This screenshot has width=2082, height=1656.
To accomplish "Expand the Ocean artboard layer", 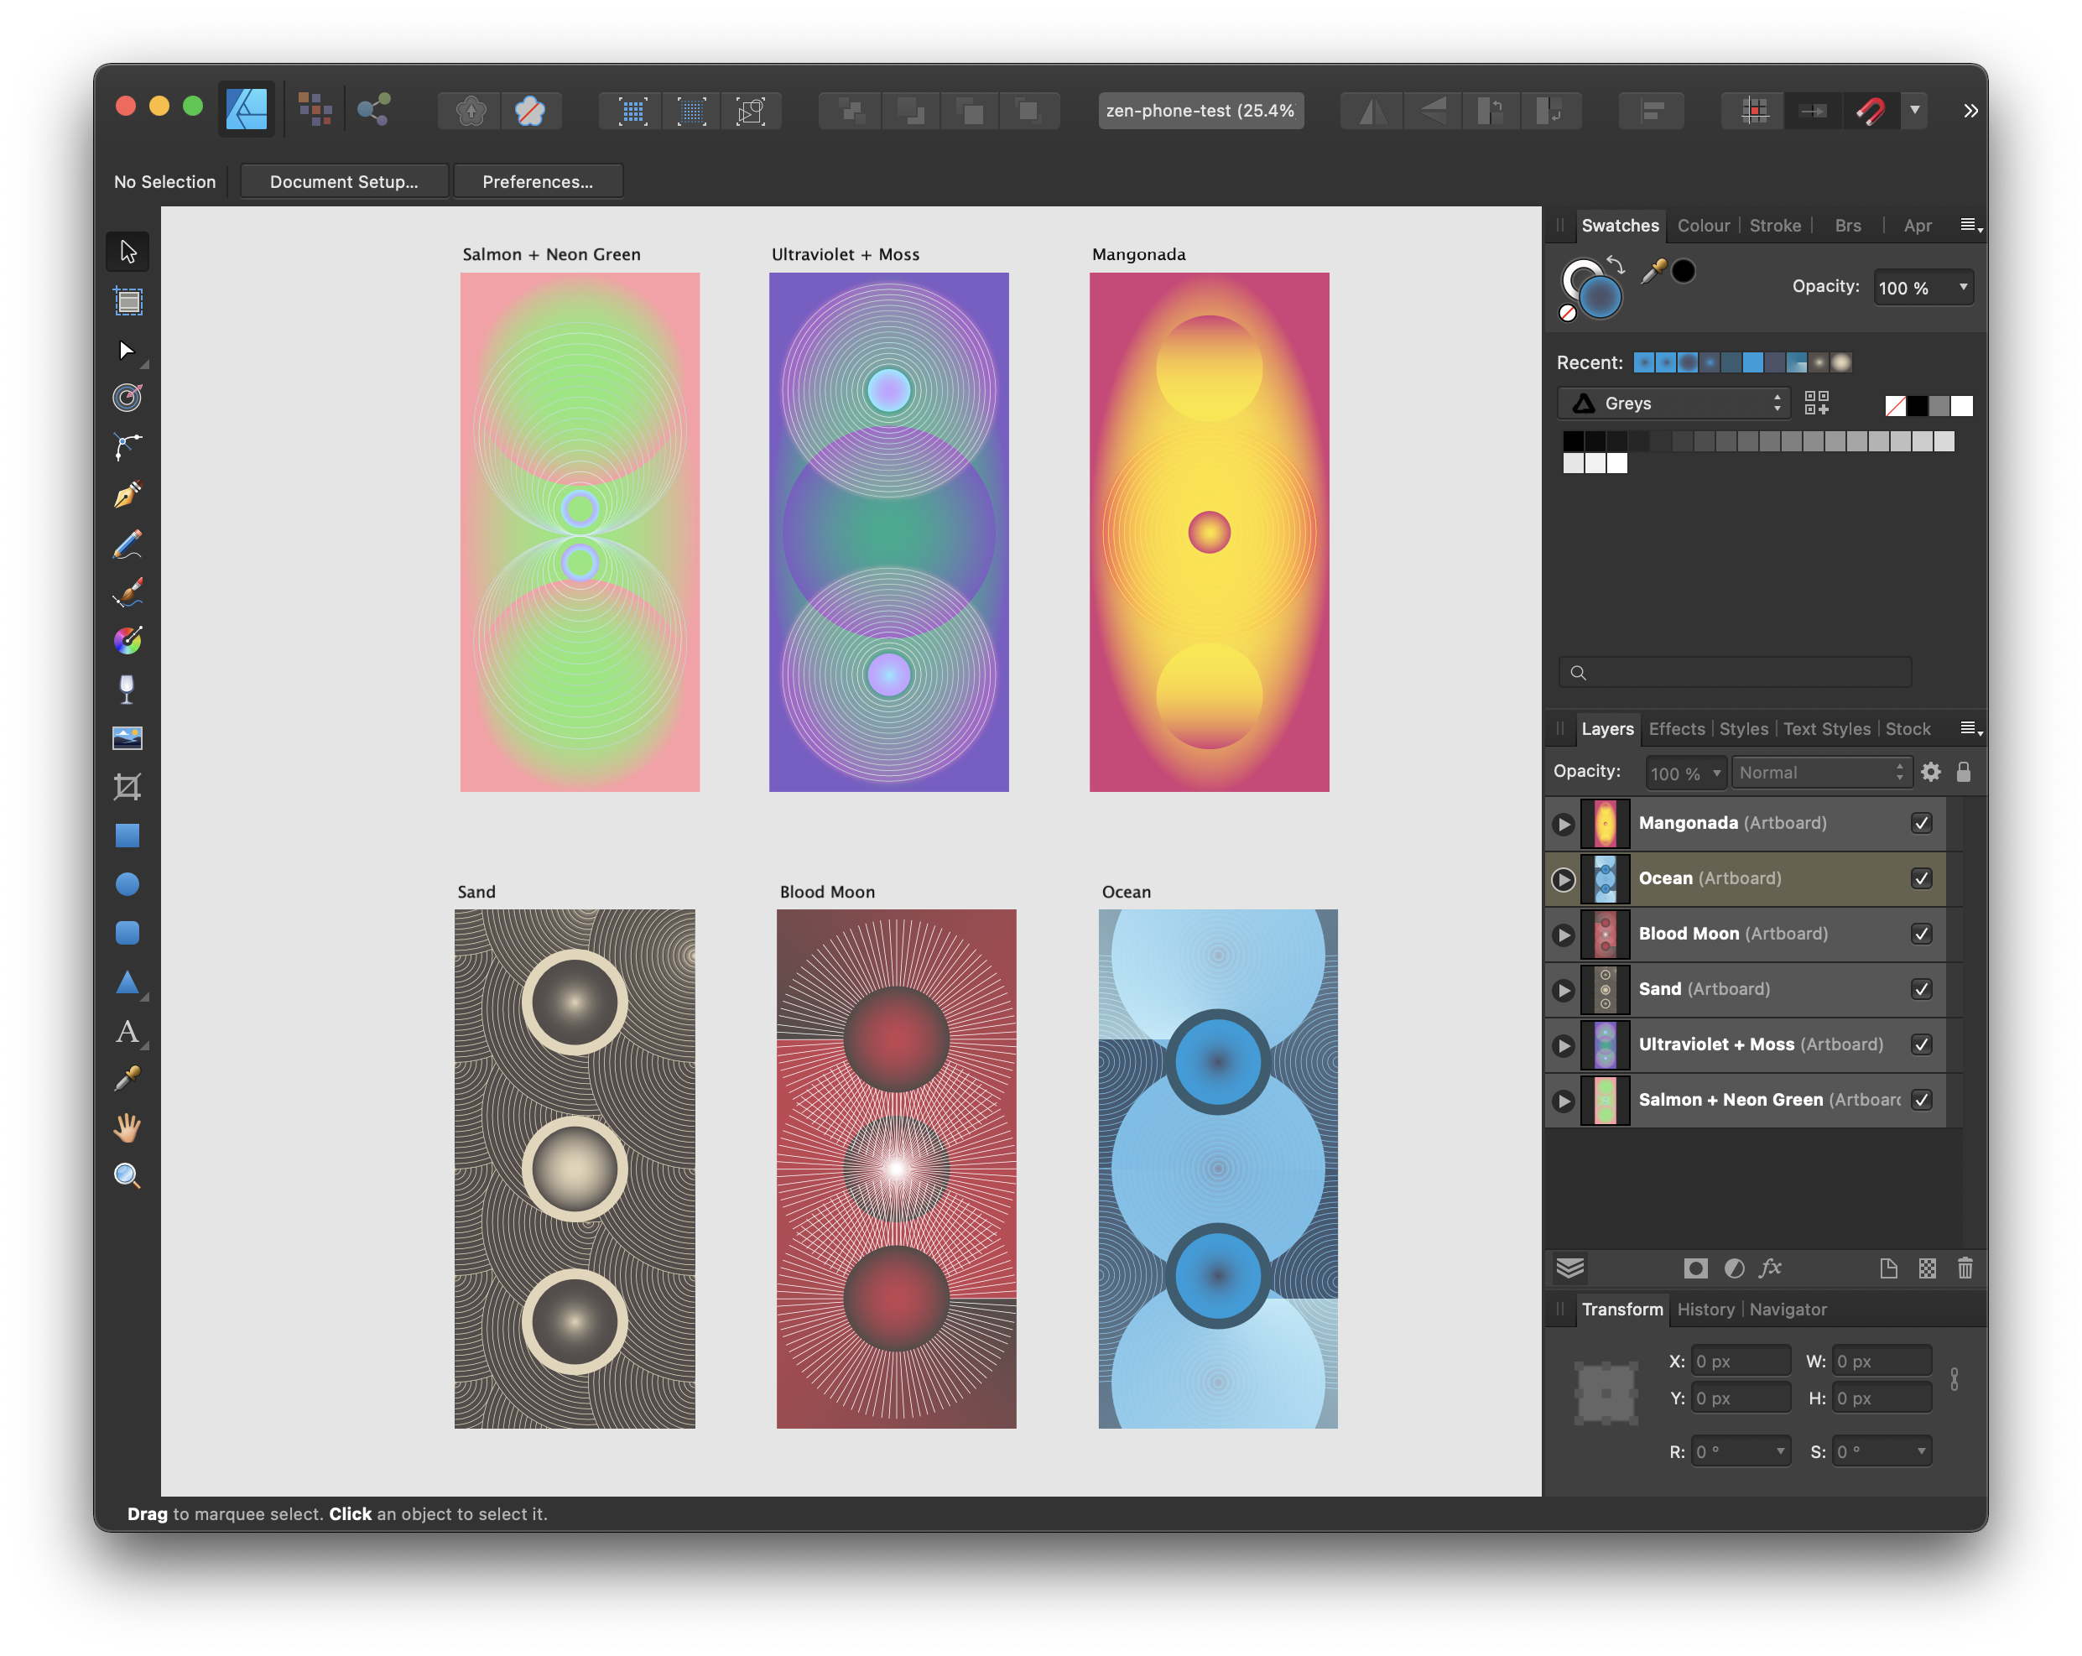I will click(1564, 880).
